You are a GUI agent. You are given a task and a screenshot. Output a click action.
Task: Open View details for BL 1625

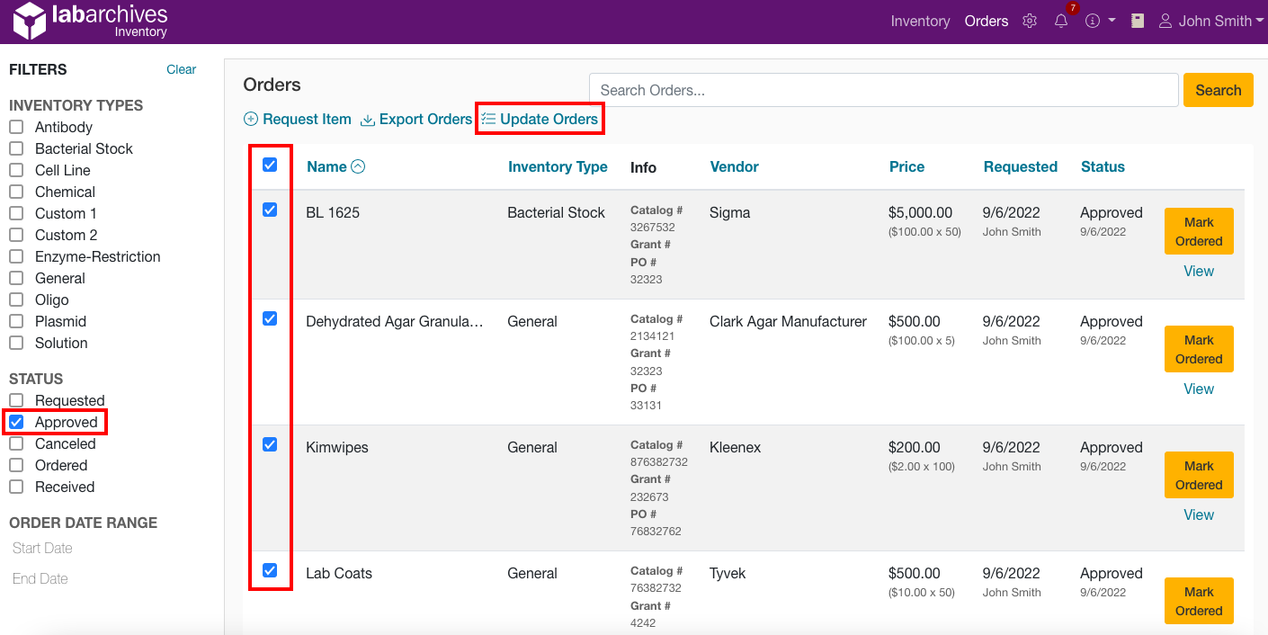[x=1199, y=271]
